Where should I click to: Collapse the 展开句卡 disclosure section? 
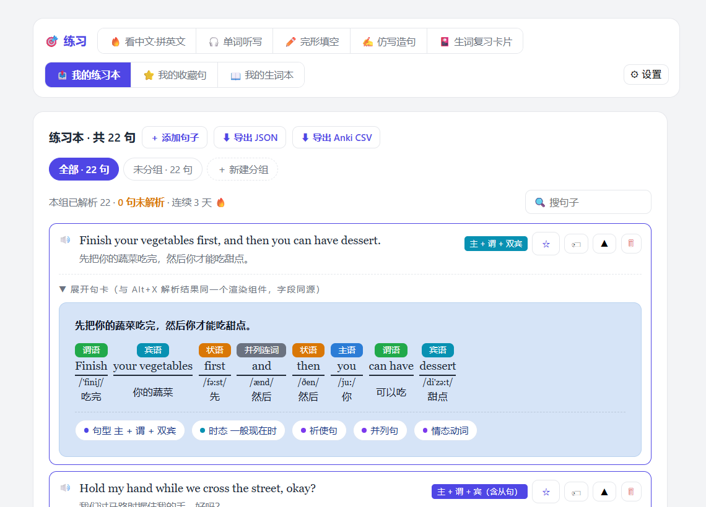click(190, 289)
